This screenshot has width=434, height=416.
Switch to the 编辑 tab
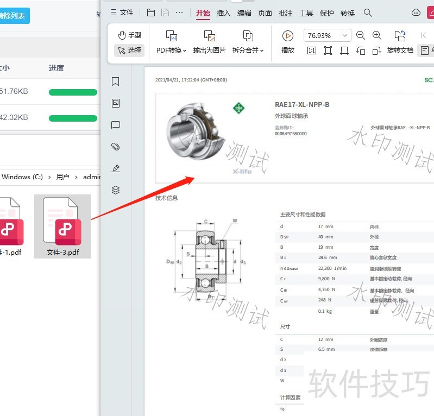point(244,13)
